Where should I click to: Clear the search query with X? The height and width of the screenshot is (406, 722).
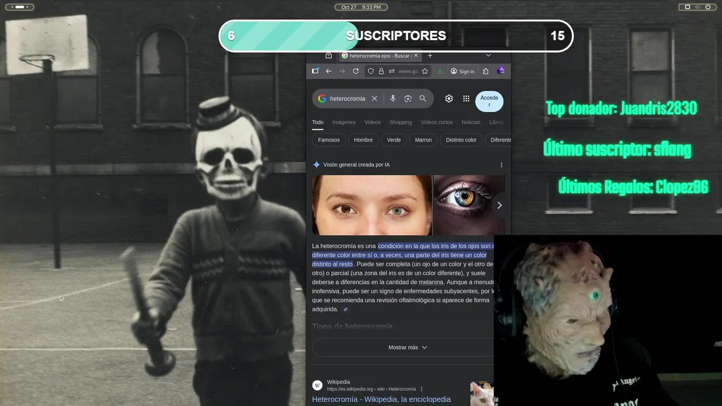[x=374, y=99]
